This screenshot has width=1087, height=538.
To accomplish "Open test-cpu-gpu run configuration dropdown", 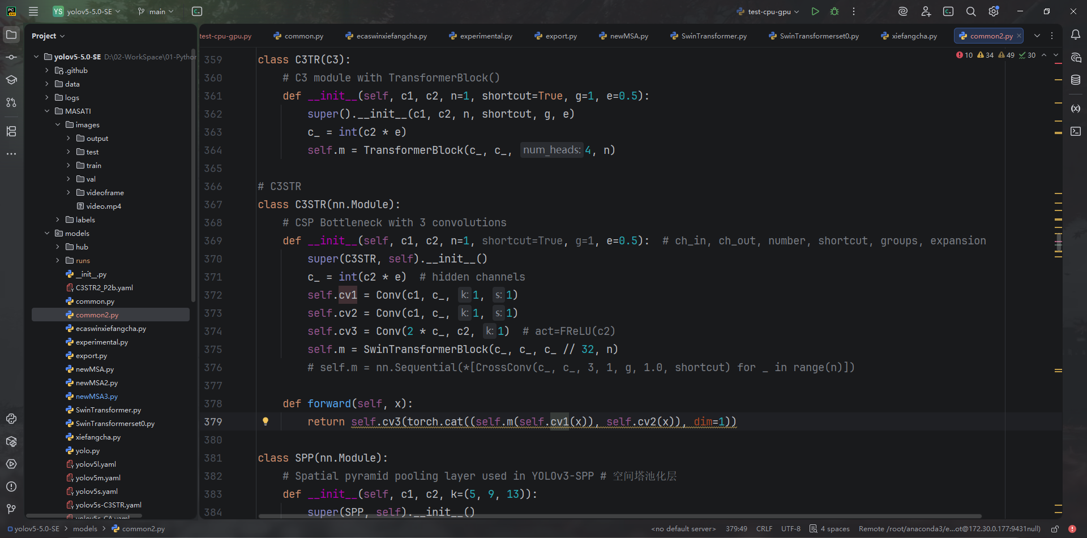I will (769, 11).
